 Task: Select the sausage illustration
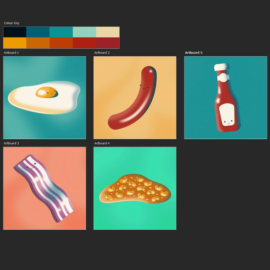point(132,98)
